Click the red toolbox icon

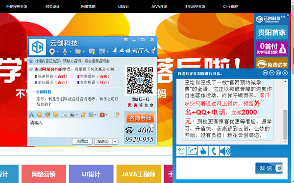click(x=102, y=114)
